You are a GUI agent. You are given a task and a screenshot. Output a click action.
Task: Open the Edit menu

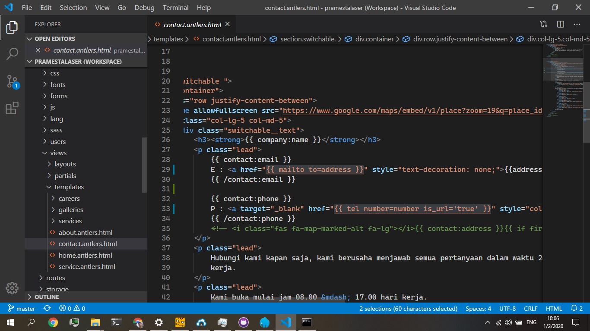46,7
